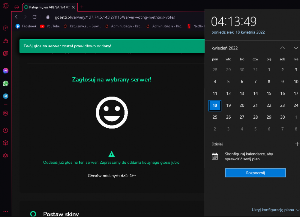
Task: Open the Katujemy.eu - Serw... bookmark
Action: point(82,26)
